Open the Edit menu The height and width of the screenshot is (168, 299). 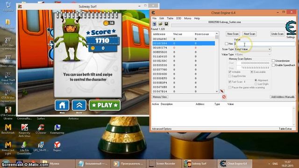[x=162, y=18]
